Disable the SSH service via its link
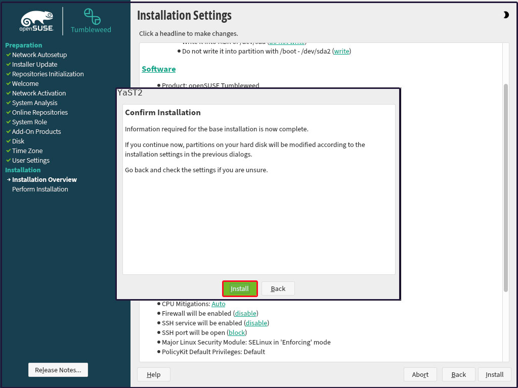518x388 pixels. click(256, 323)
